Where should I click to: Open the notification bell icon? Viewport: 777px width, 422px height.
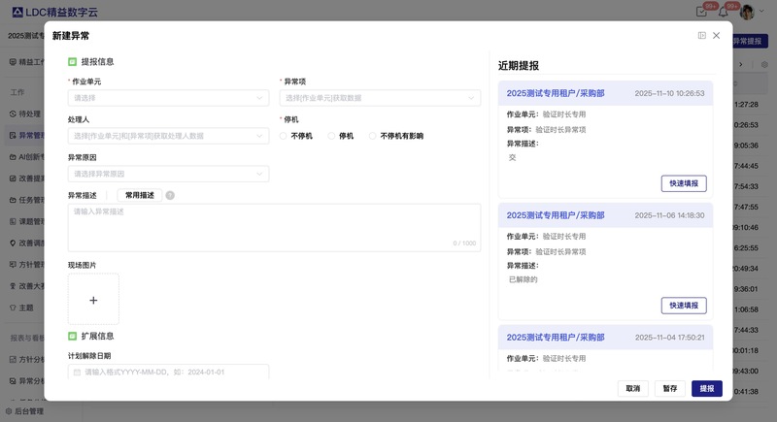(x=723, y=12)
